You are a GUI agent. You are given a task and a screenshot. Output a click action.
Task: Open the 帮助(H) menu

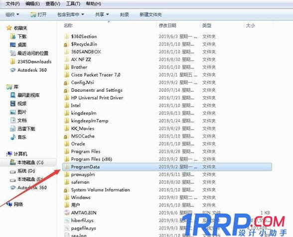pyautogui.click(x=94, y=3)
